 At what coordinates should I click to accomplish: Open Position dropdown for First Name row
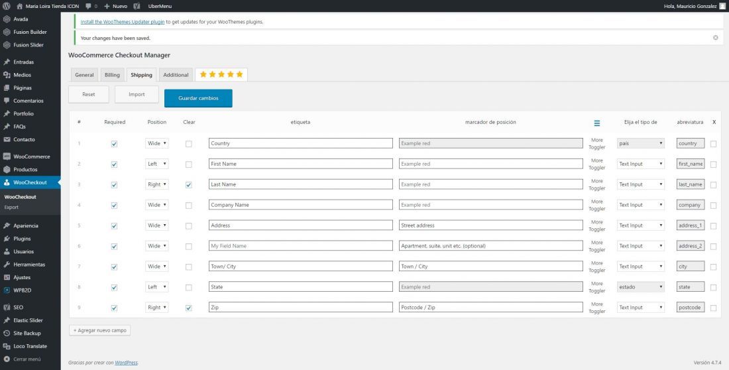[156, 164]
